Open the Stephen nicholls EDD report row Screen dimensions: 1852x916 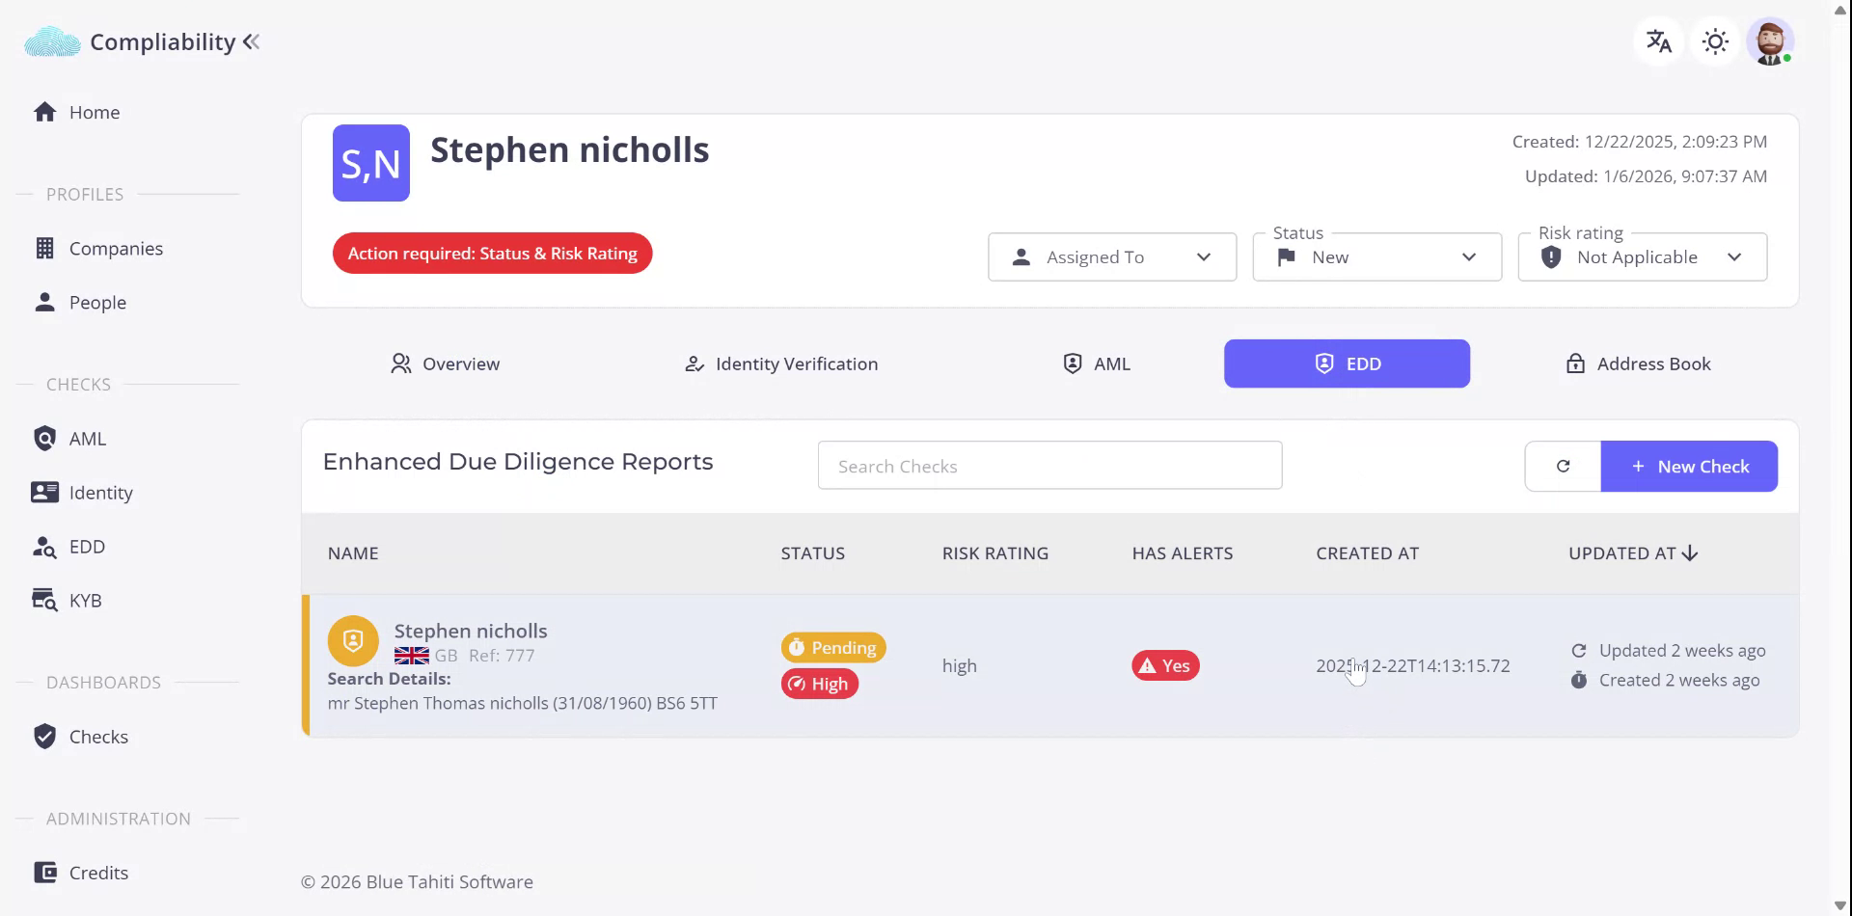click(x=471, y=632)
